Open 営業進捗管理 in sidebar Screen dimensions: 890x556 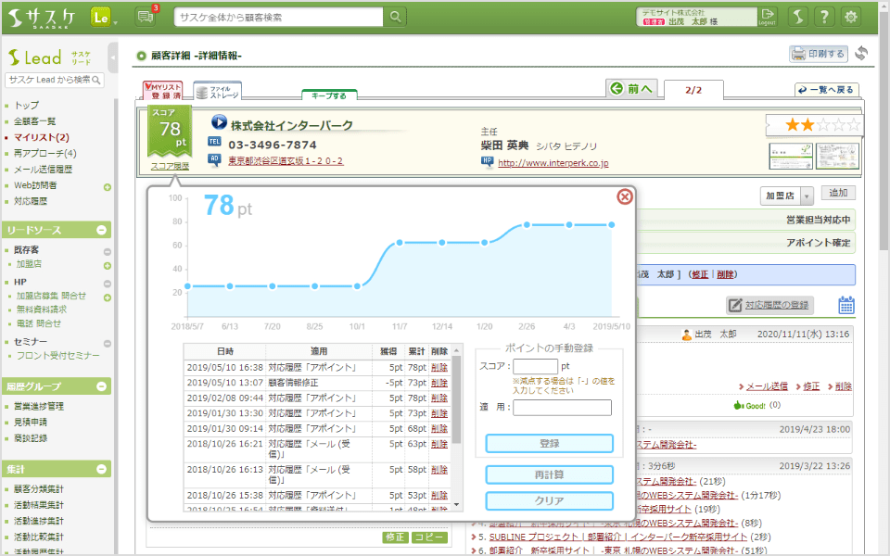point(39,406)
